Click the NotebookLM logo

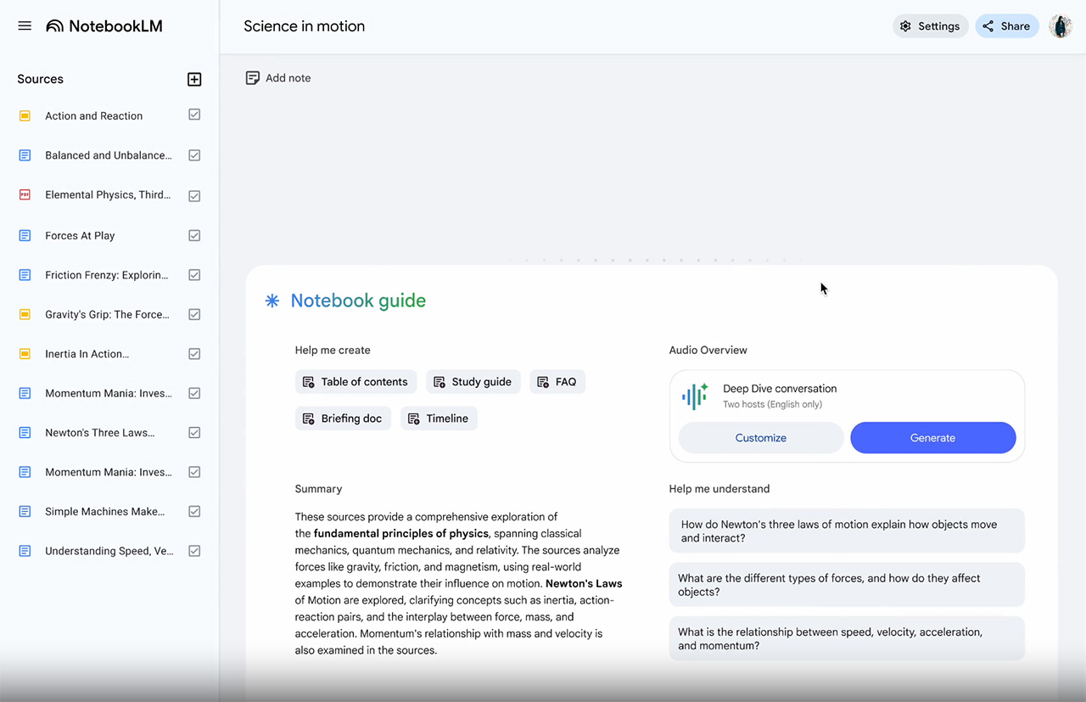click(x=104, y=26)
